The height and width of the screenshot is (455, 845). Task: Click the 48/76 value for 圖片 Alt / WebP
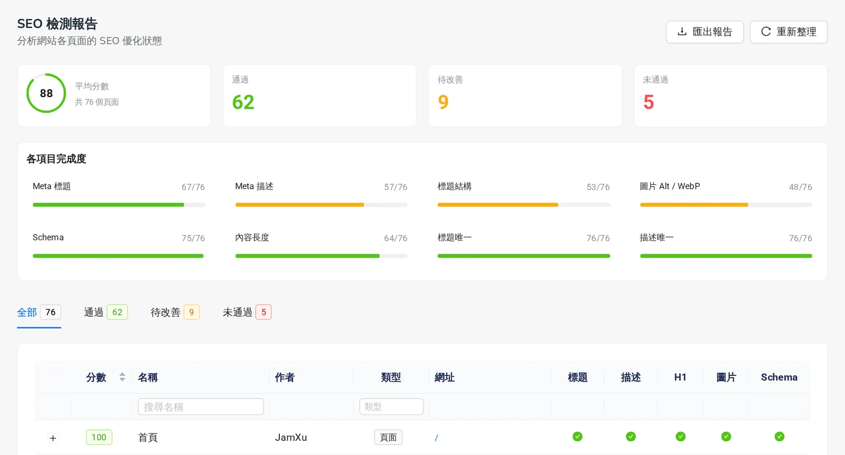(x=801, y=187)
